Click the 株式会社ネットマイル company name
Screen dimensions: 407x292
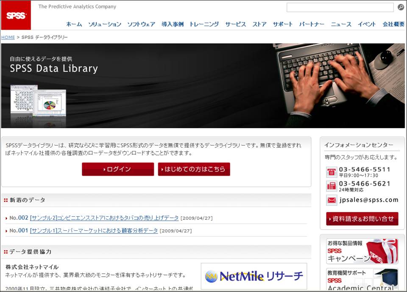coord(32,267)
